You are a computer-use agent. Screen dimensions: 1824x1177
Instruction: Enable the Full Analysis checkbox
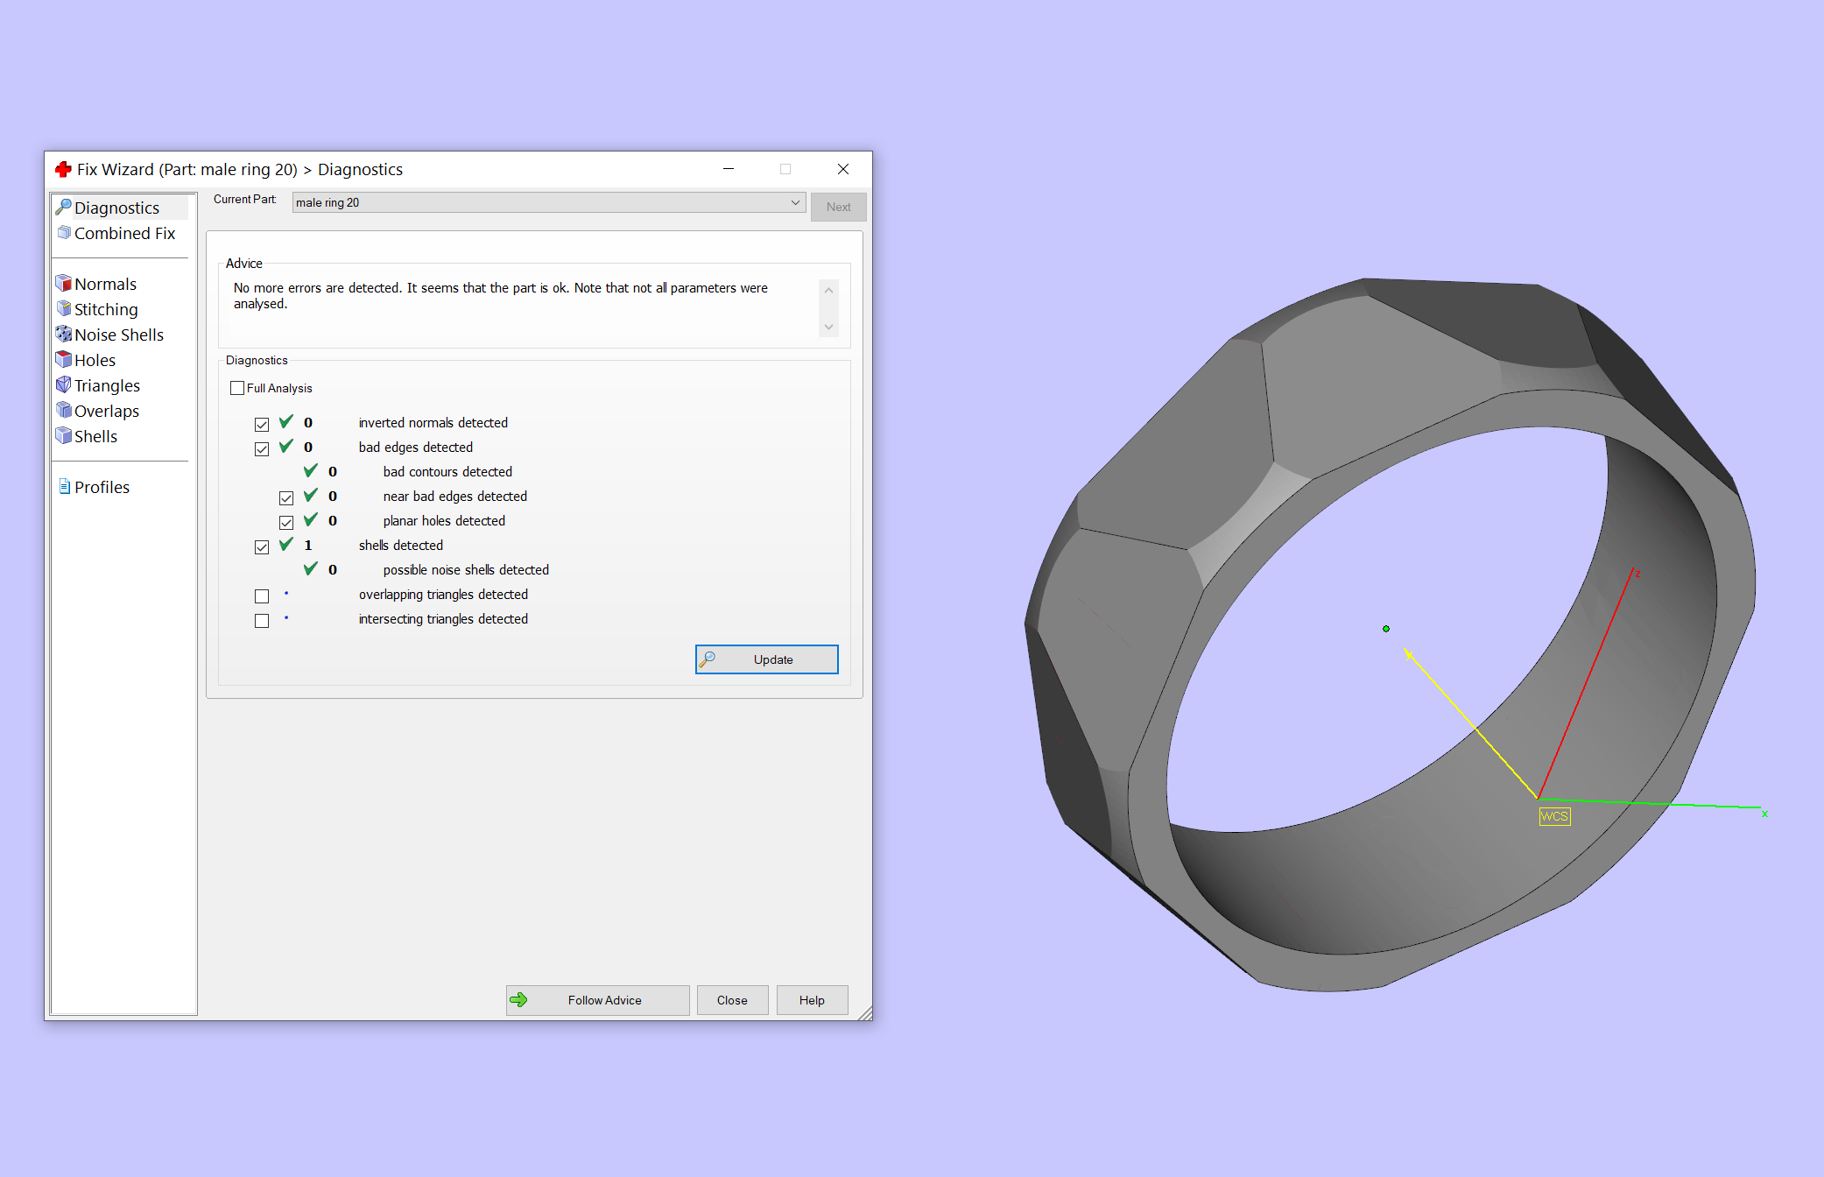coord(237,388)
